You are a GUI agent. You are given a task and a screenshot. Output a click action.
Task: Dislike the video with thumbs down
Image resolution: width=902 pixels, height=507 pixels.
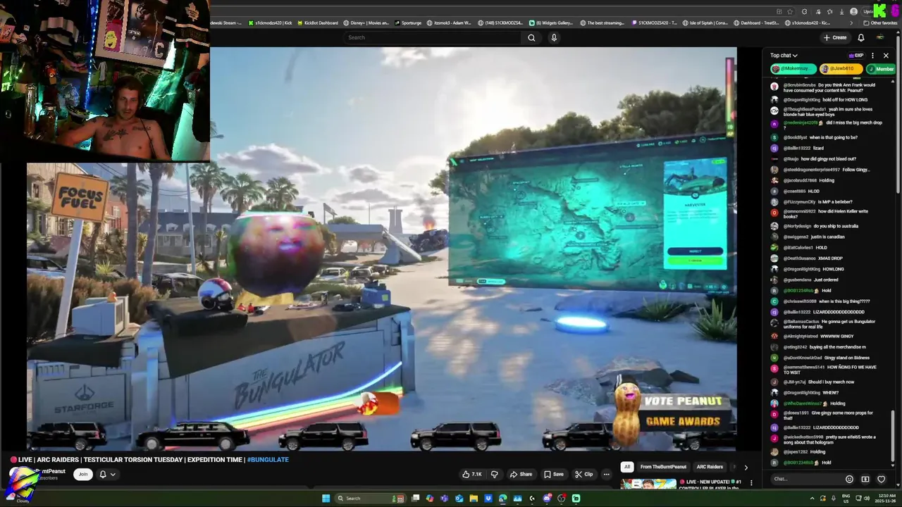494,474
